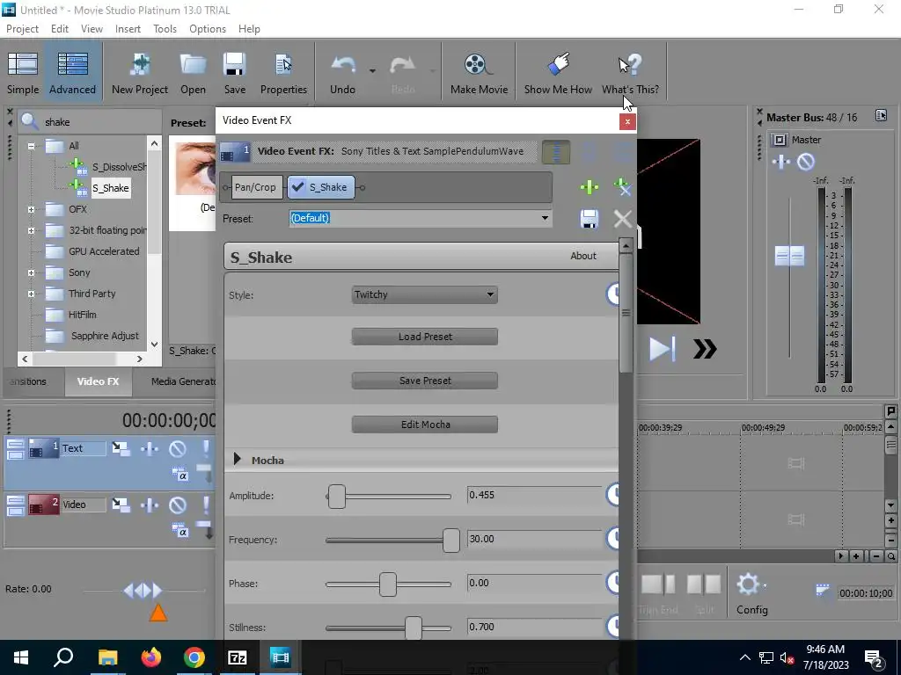The width and height of the screenshot is (901, 675).
Task: Switch to Simple mode in the toolbar
Action: [23, 72]
